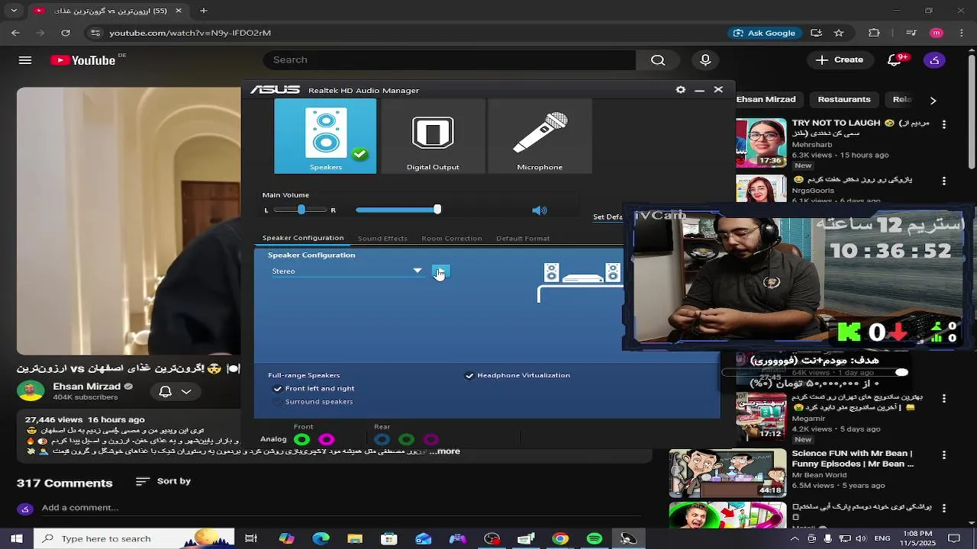
Task: Reload the page in Chrome
Action: click(x=66, y=33)
